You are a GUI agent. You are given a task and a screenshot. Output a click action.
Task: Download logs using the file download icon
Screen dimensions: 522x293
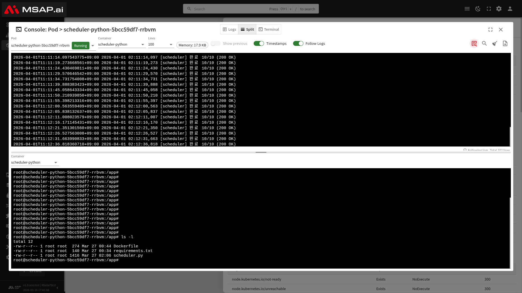coord(505,43)
